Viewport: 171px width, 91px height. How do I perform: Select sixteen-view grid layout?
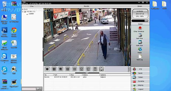[x=75, y=69]
